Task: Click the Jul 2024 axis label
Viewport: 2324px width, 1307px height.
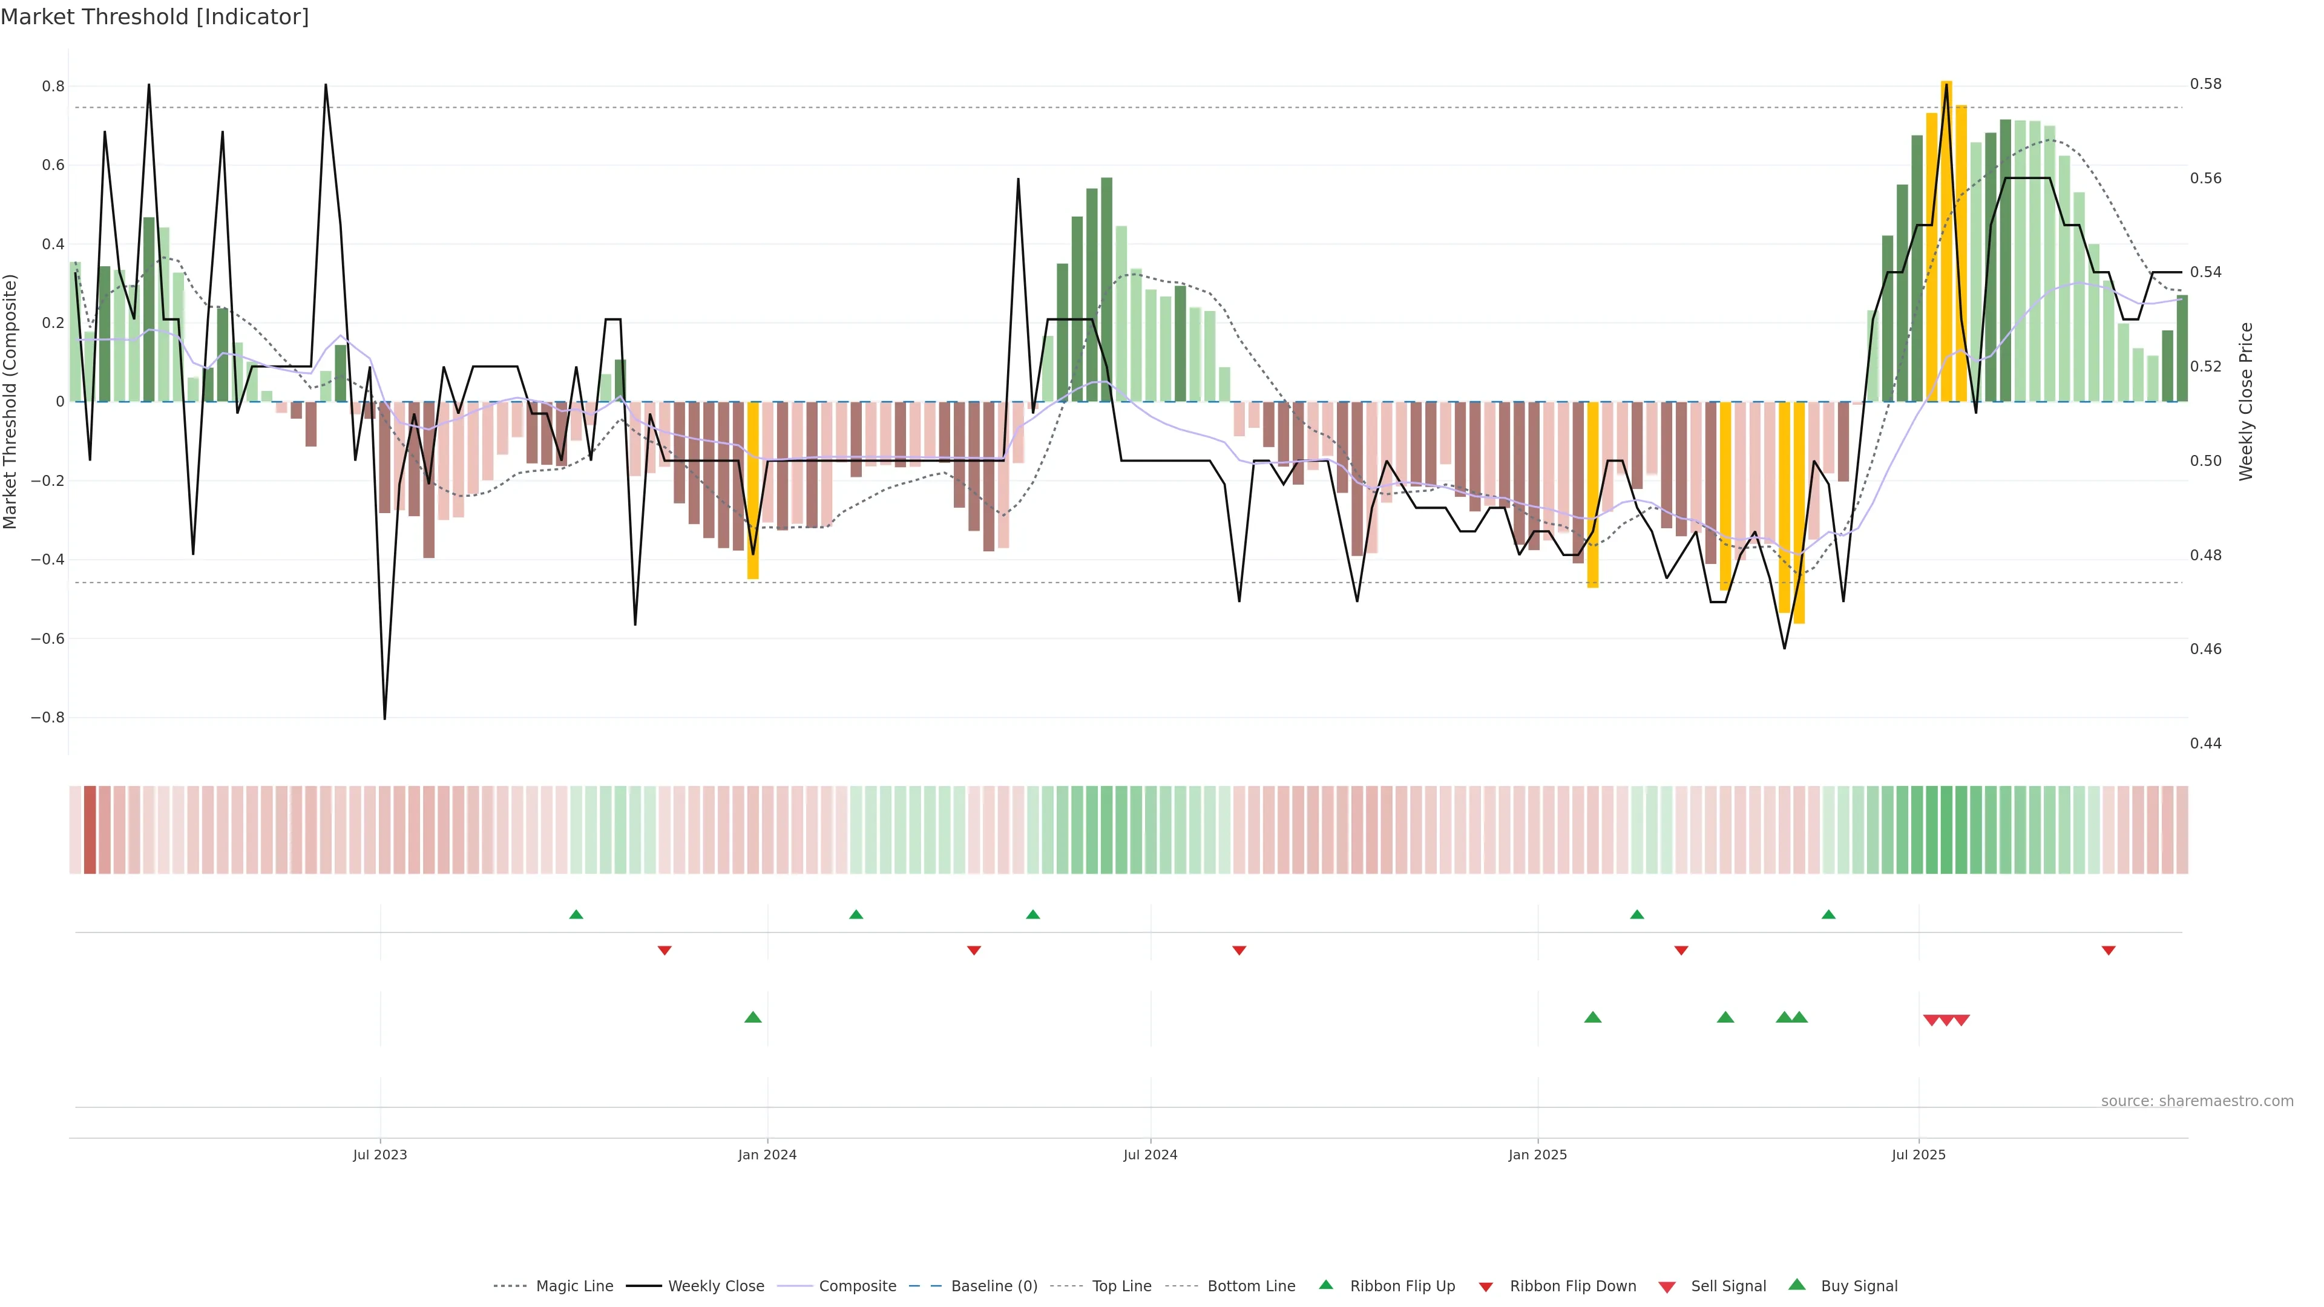Action: tap(1151, 1155)
